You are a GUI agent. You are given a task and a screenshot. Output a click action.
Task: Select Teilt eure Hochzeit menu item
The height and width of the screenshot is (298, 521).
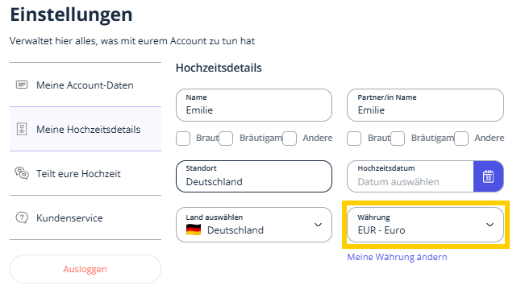tap(85, 173)
